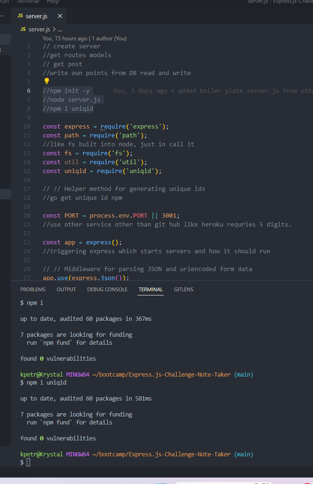
Task: Click the heroku comment on line 21
Action: tap(167, 224)
